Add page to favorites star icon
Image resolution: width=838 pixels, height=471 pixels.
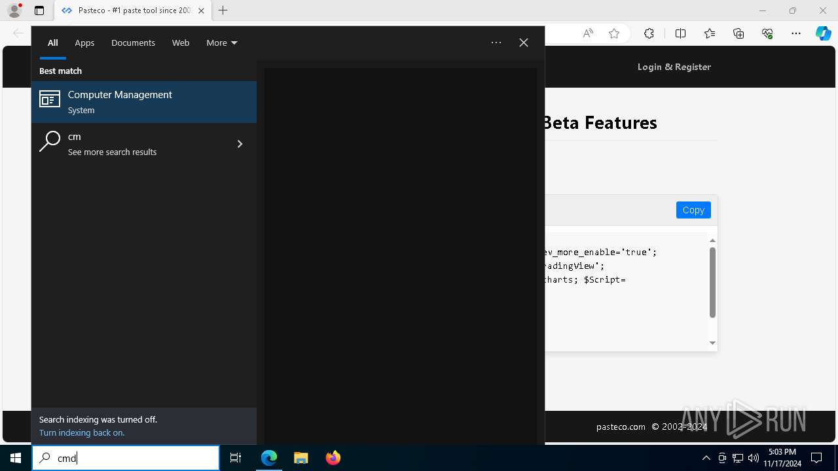click(x=614, y=33)
